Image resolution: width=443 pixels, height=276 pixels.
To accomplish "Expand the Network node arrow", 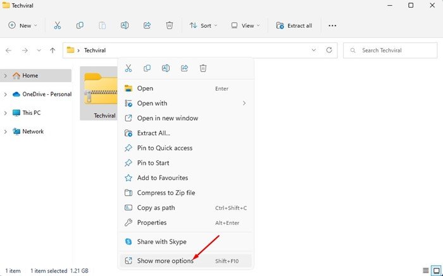I will click(5, 131).
